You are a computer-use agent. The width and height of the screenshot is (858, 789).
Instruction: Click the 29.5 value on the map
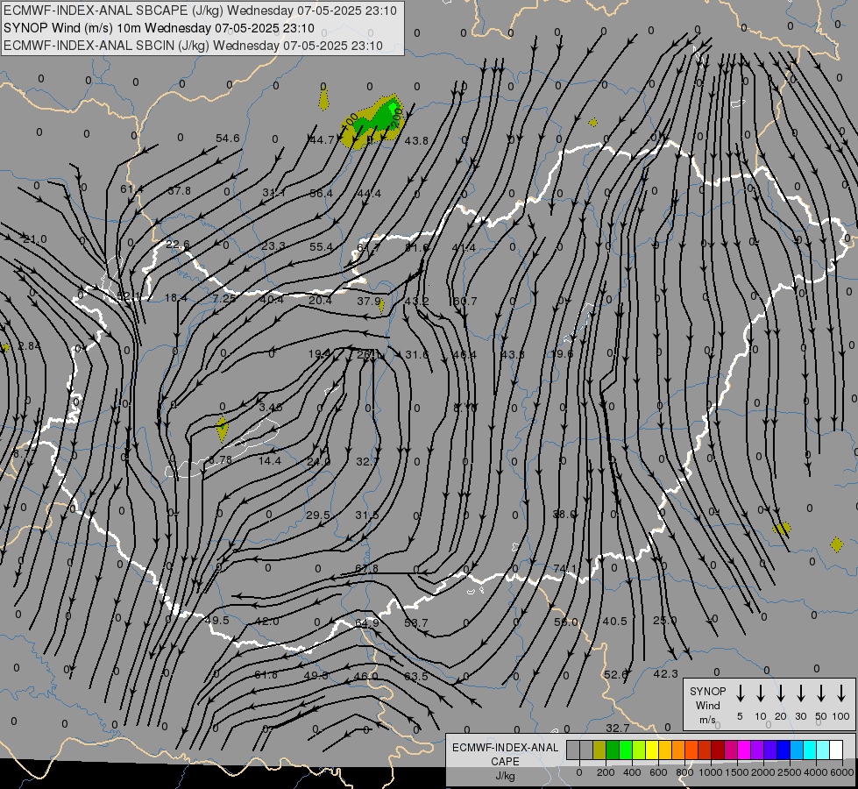[318, 515]
